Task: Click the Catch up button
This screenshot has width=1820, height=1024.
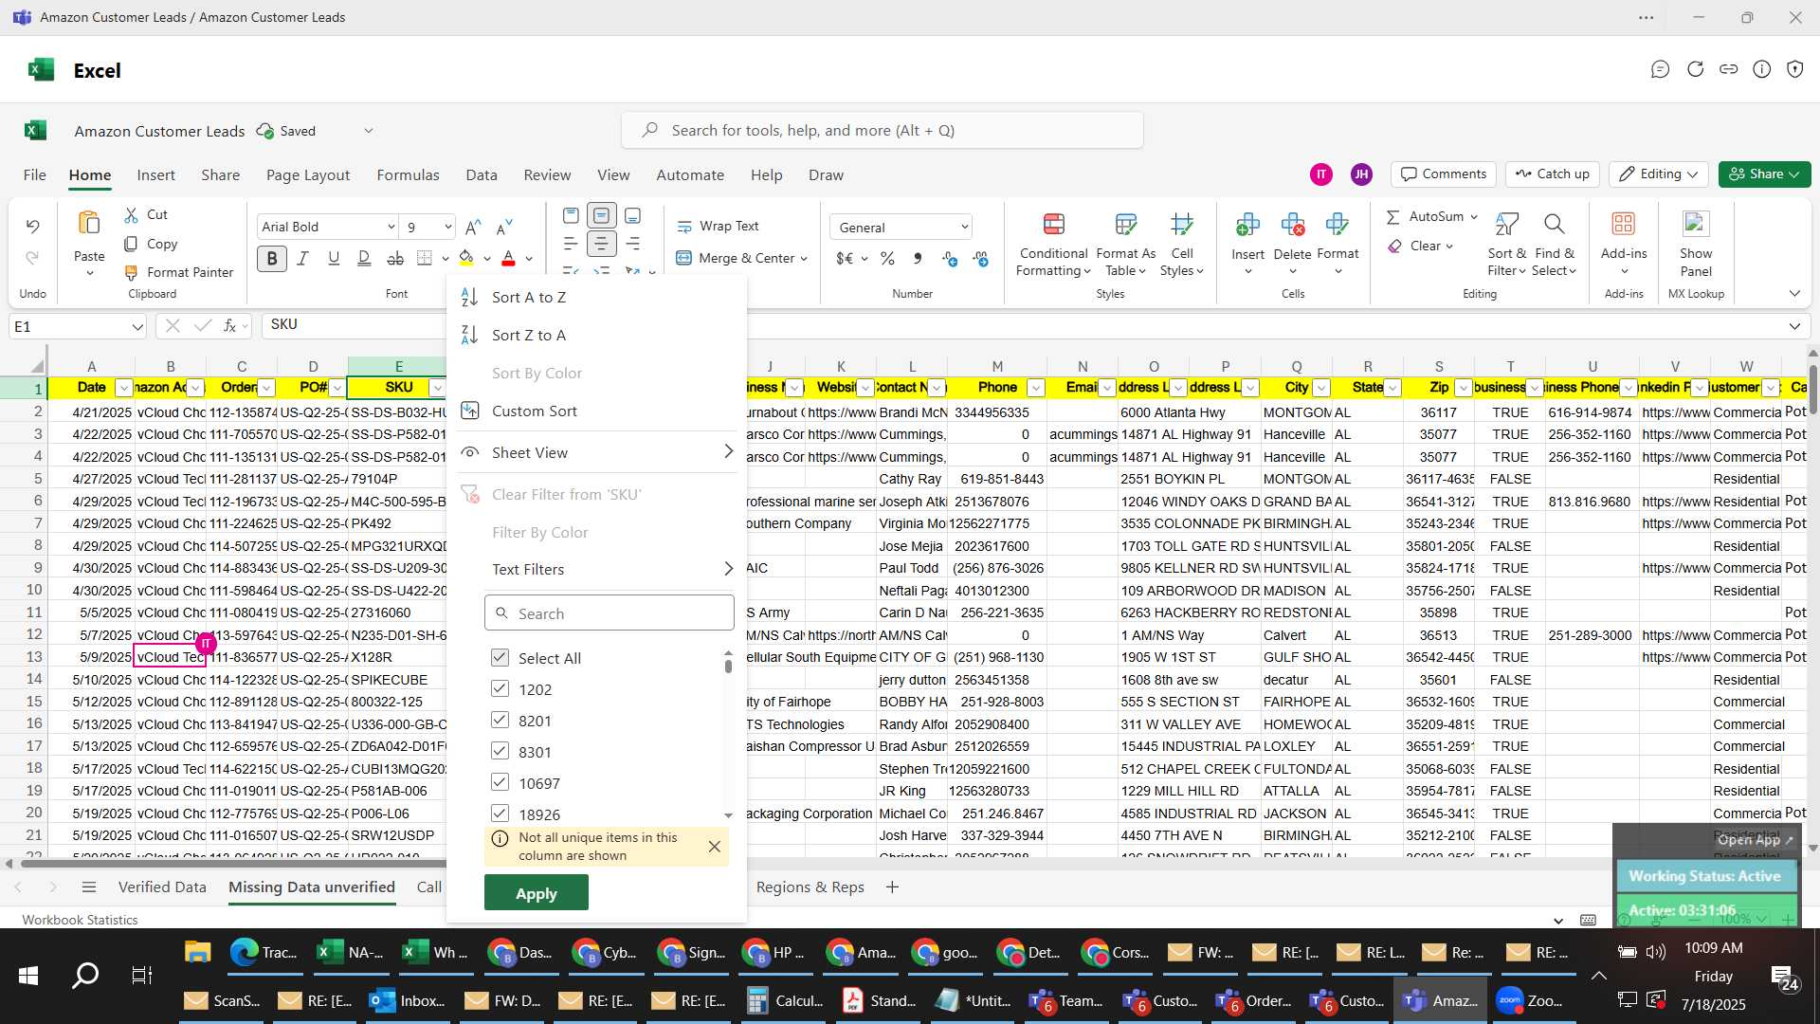Action: coord(1552,174)
